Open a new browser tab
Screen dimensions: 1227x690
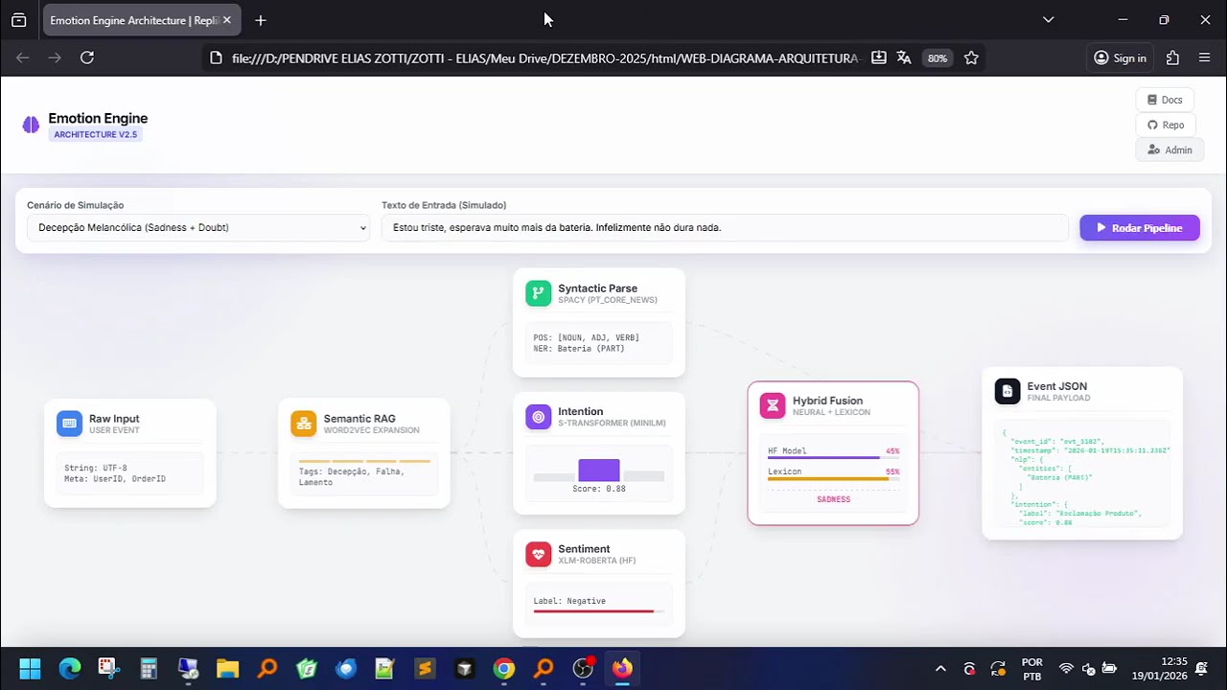261,20
